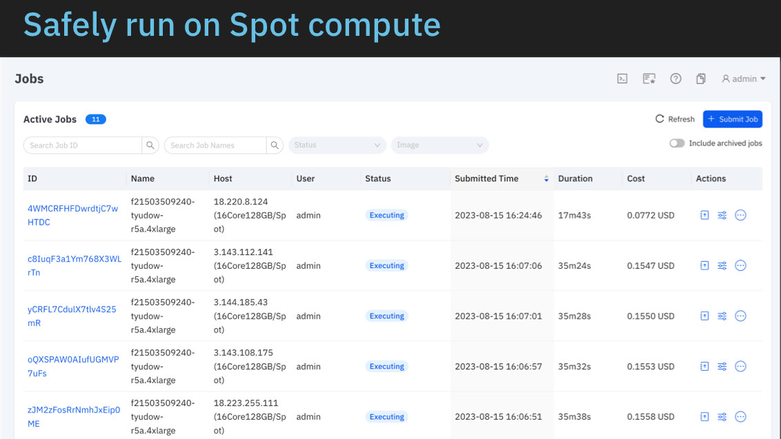This screenshot has height=439, width=781.
Task: Open job oQXSPAW0AIufUGMVP7uFs link
Action: pos(73,367)
